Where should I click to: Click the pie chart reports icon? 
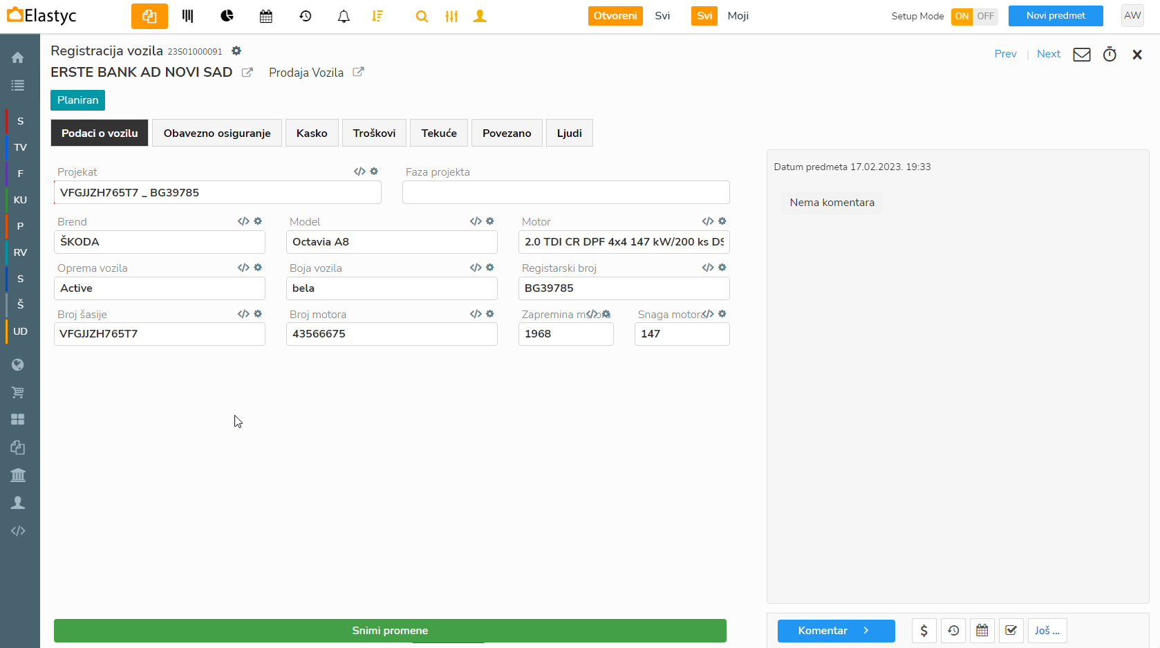[x=227, y=16]
